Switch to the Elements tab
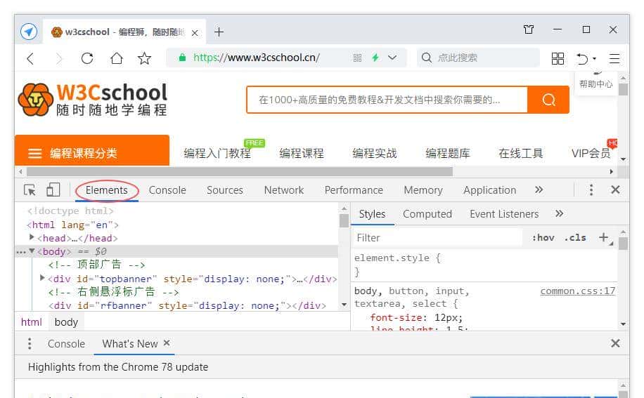 point(107,190)
